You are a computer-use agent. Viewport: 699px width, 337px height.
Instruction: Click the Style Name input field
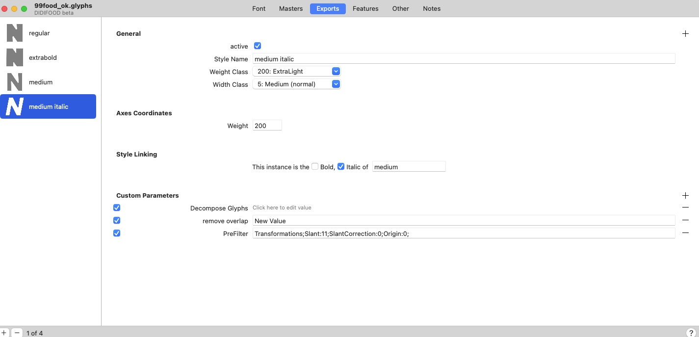click(464, 59)
